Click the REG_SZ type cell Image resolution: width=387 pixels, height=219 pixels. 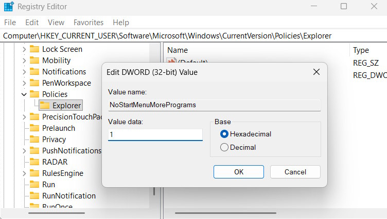point(366,63)
